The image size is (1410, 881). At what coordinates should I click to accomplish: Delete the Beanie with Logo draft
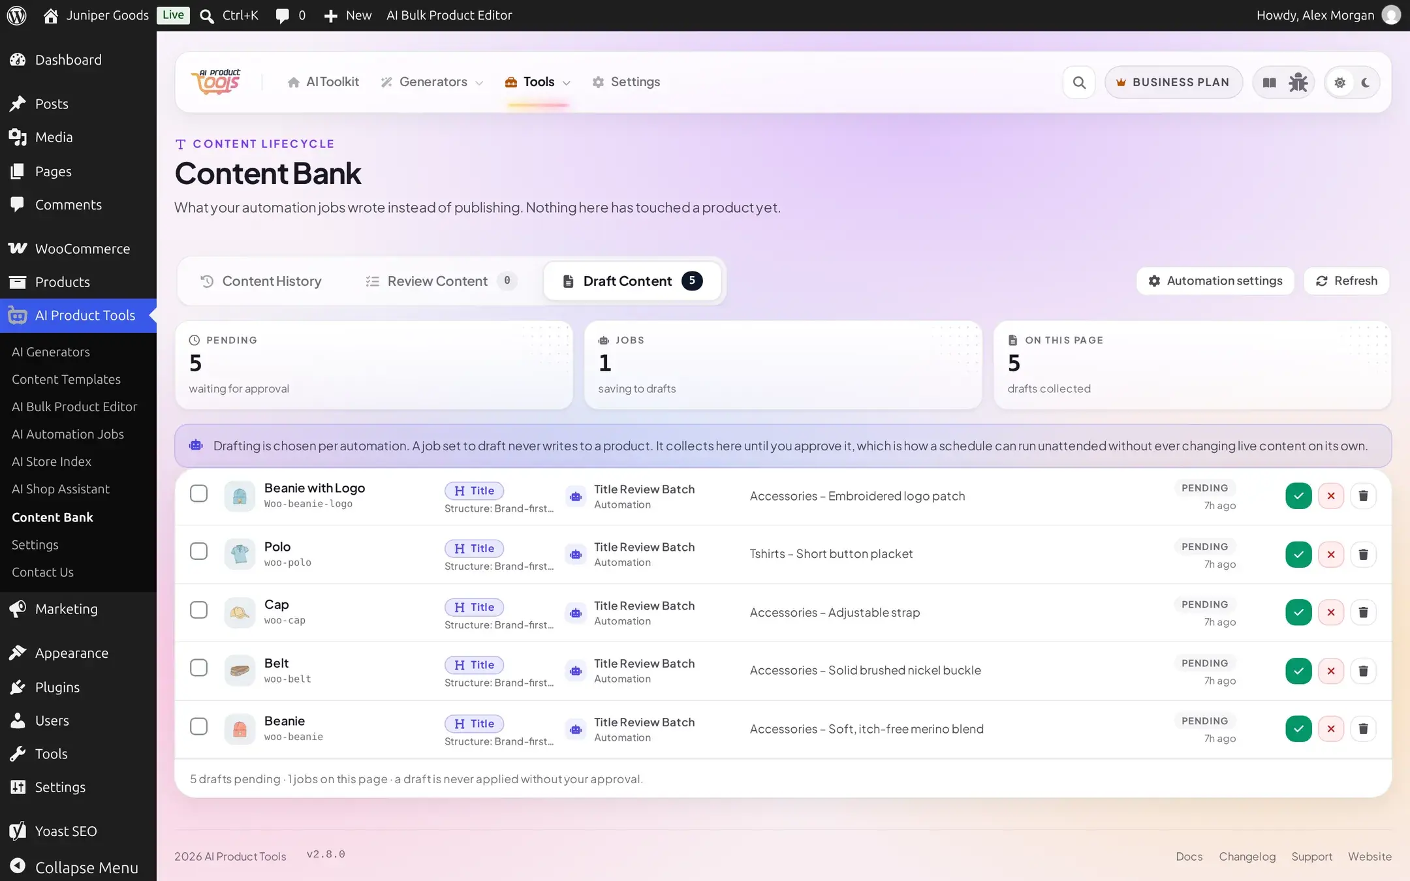click(1363, 496)
